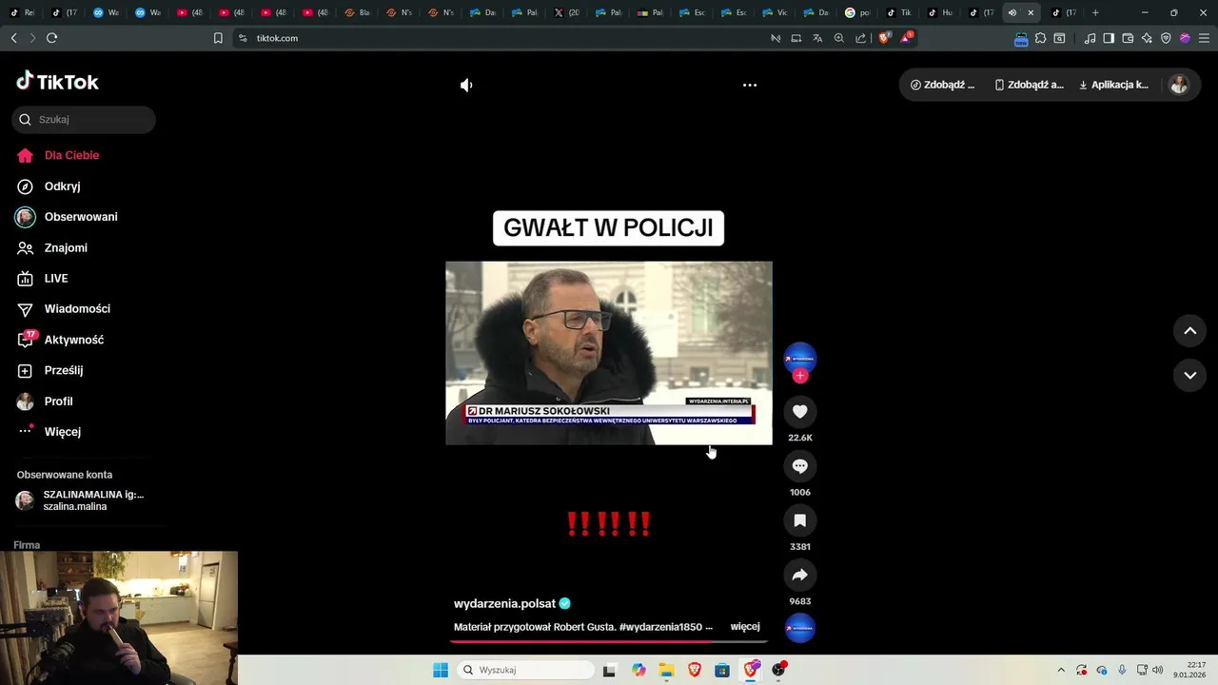Screen dimensions: 1218x685
Task: Reload the page in browser
Action: [x=51, y=38]
